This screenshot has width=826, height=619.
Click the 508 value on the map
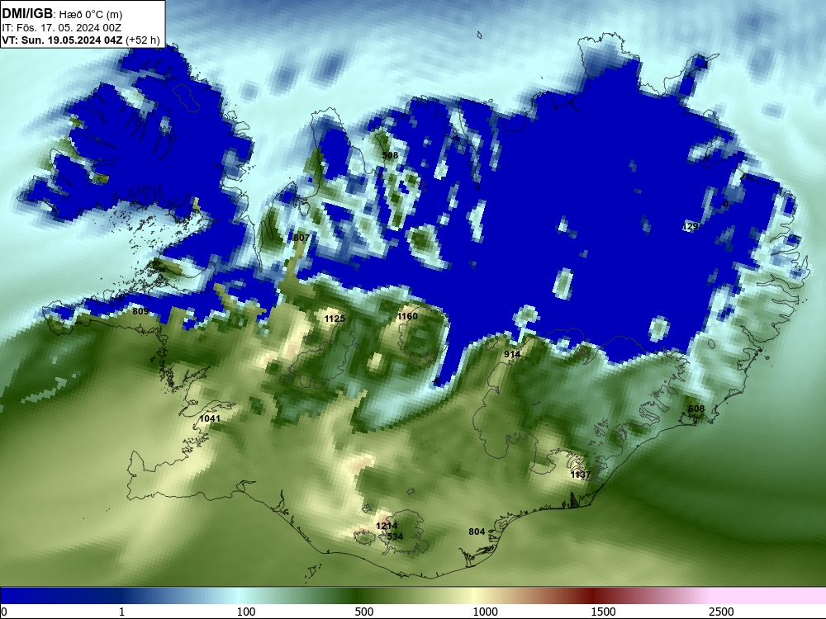[x=391, y=155]
